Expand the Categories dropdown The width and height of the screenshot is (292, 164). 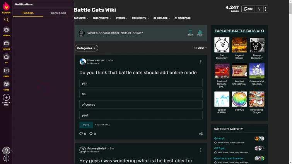86,48
